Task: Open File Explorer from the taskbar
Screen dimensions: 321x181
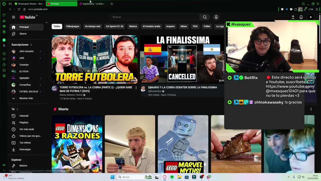Action: click(x=179, y=177)
